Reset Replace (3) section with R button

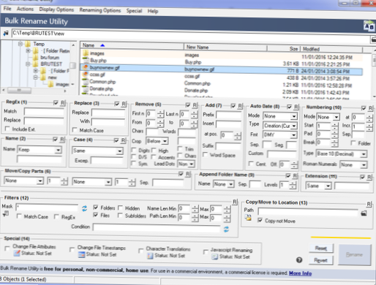(x=124, y=104)
